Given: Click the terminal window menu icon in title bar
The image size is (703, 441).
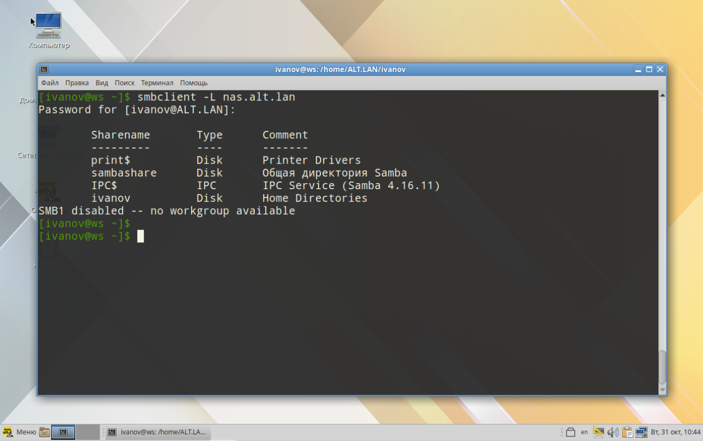Looking at the screenshot, I should tap(44, 69).
